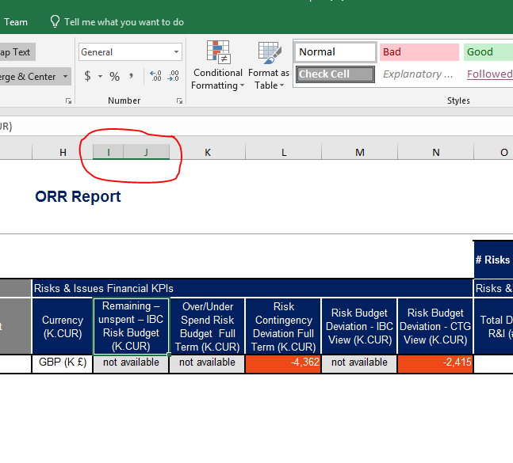Expand the accounting currency dropdown arrow

point(100,77)
